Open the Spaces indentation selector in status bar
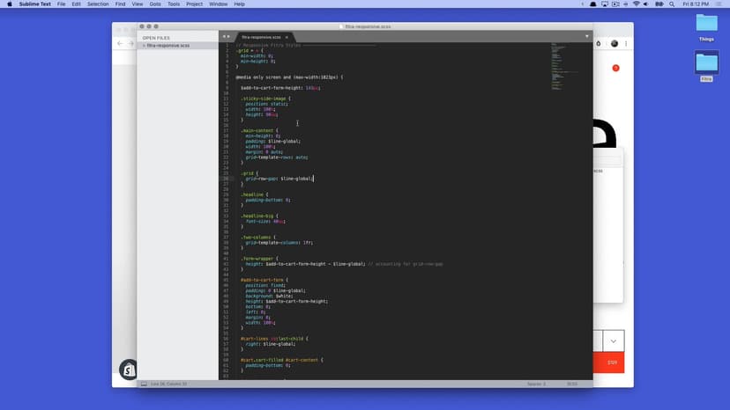Image resolution: width=730 pixels, height=410 pixels. point(537,384)
